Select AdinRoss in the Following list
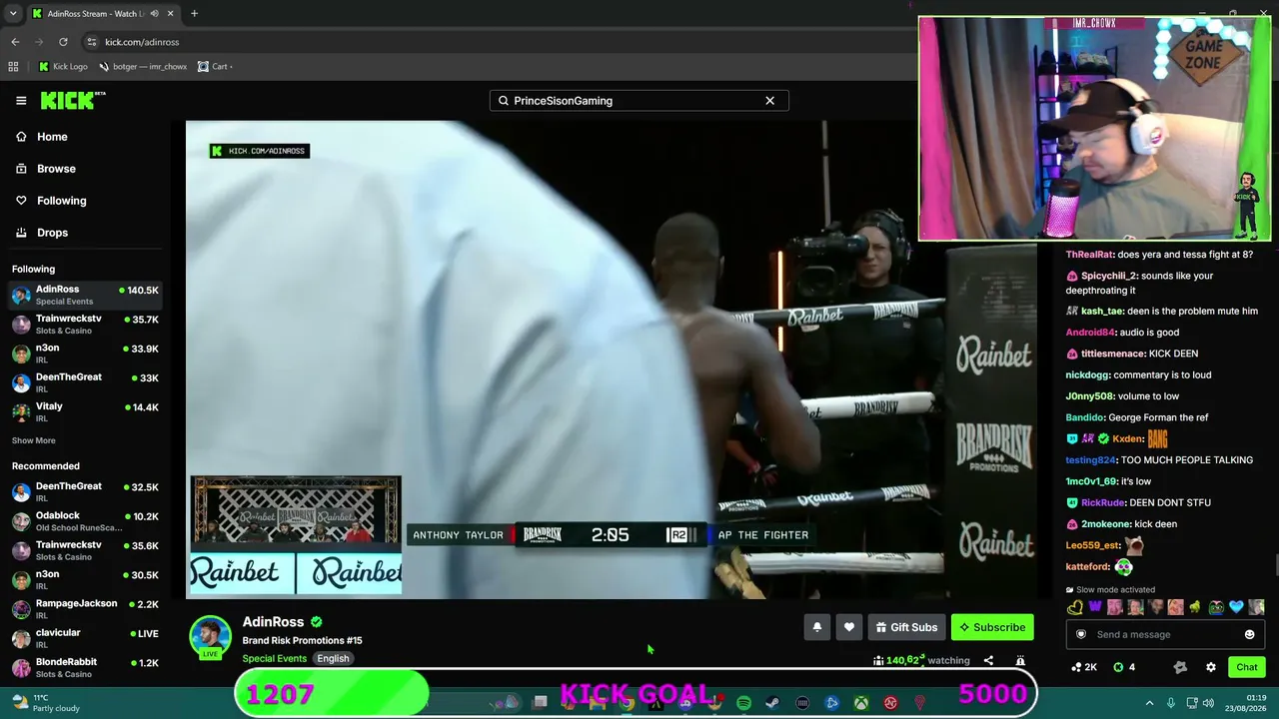Screen dimensions: 1279x719 tap(85, 295)
